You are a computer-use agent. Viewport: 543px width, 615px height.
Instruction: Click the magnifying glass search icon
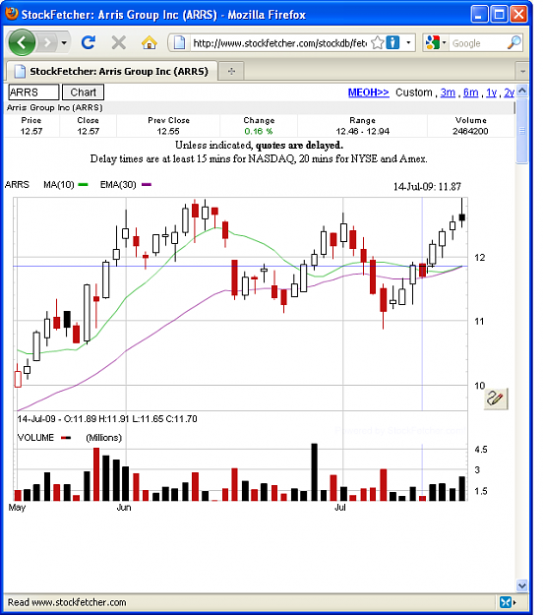(x=514, y=42)
